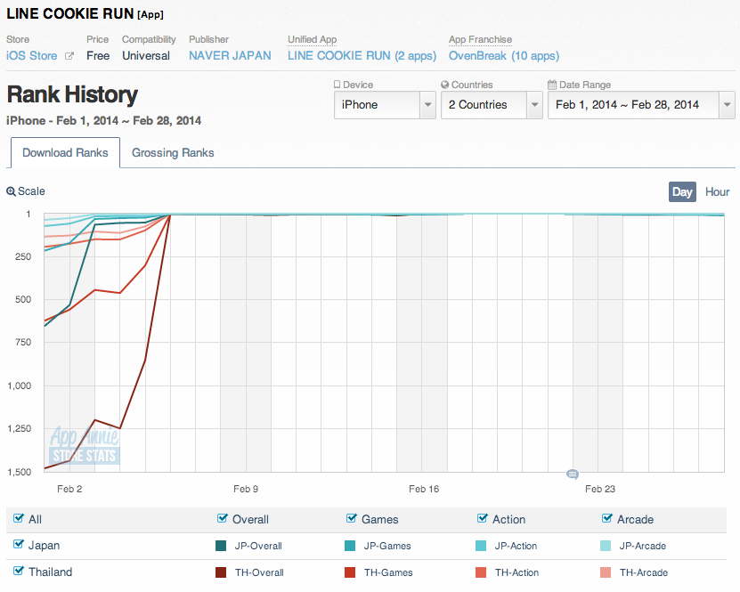This screenshot has height=592, width=740.
Task: Click the calendar icon next to Date Range
Action: click(552, 85)
